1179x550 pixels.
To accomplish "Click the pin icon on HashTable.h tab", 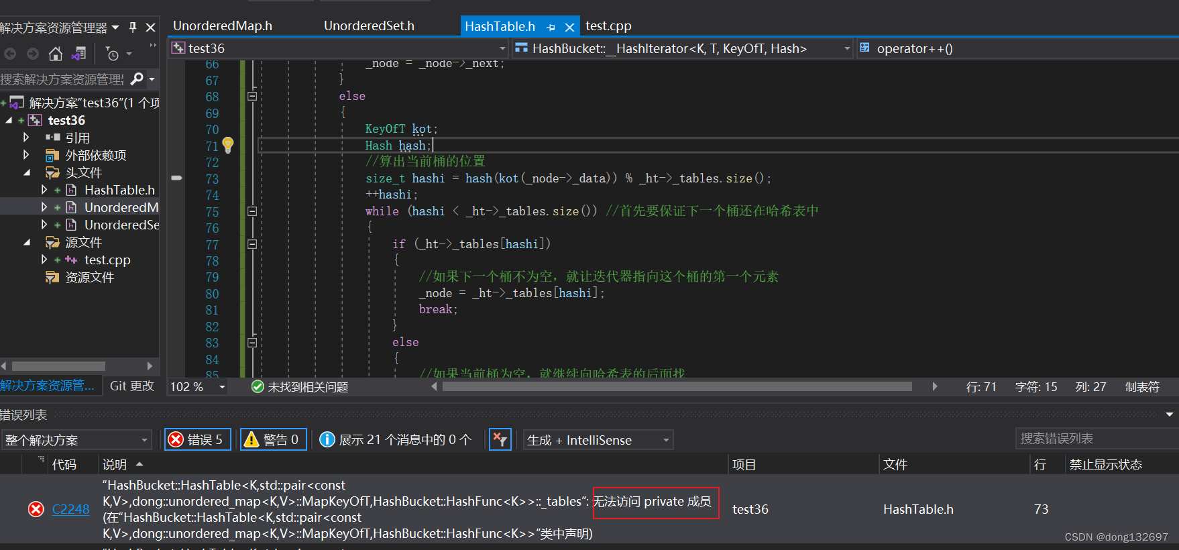I will coord(551,27).
